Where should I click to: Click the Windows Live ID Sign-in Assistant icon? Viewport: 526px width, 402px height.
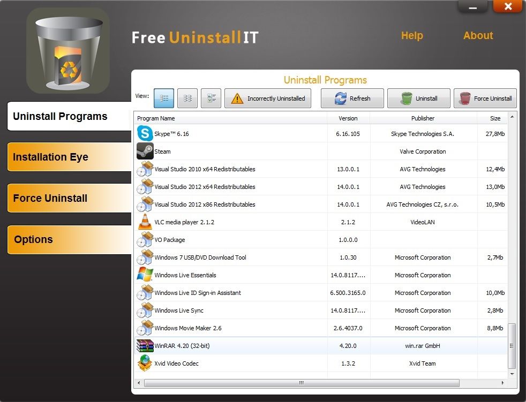(x=145, y=292)
